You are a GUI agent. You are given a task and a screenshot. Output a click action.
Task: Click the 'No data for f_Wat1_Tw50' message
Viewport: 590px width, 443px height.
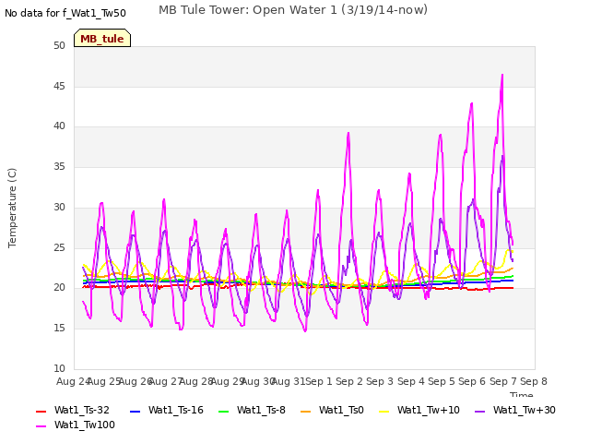point(65,13)
